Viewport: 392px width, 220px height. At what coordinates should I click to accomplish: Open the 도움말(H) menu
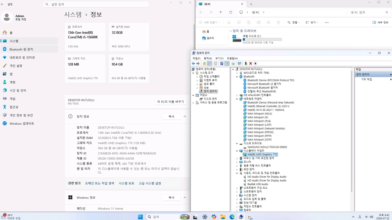point(232,58)
